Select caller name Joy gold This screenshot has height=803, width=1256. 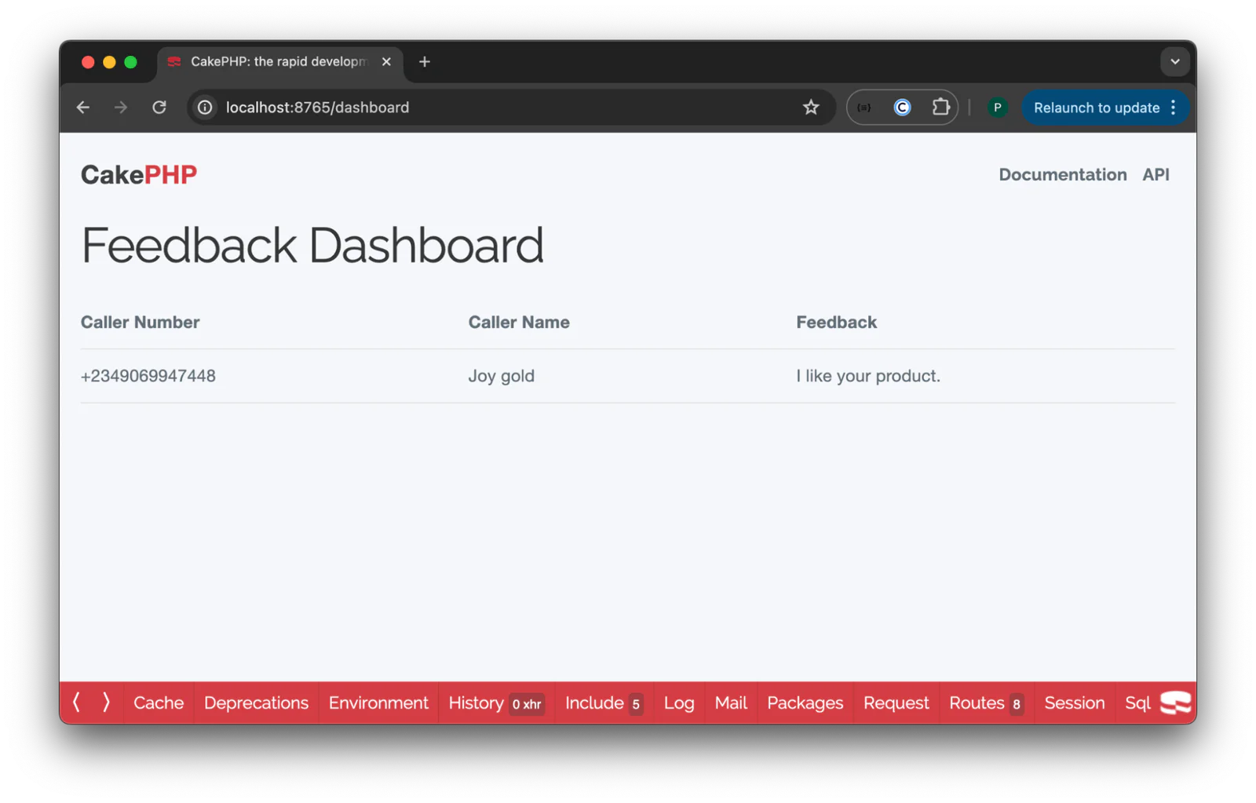(501, 376)
